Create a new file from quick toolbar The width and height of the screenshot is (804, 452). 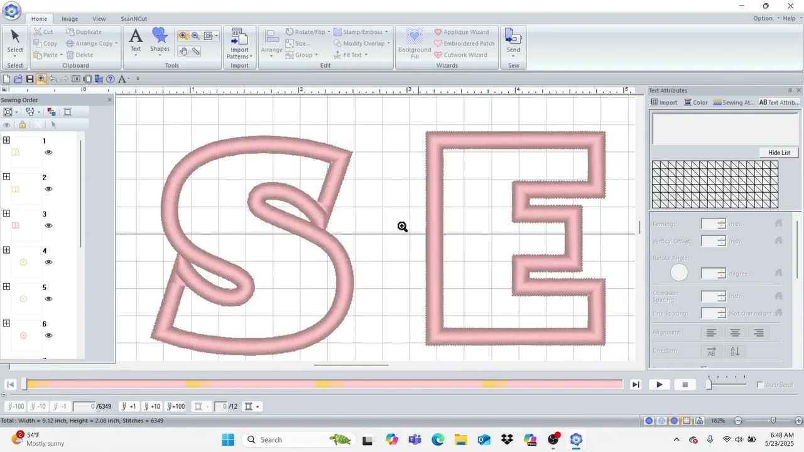(6, 79)
